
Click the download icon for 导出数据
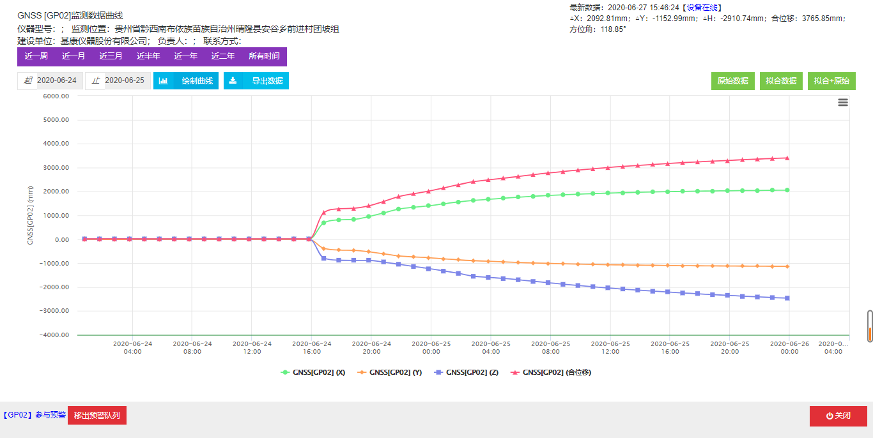pyautogui.click(x=233, y=81)
